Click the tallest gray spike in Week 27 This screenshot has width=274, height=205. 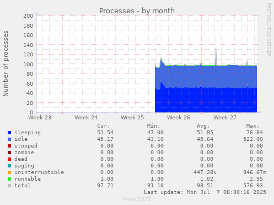pos(216,56)
